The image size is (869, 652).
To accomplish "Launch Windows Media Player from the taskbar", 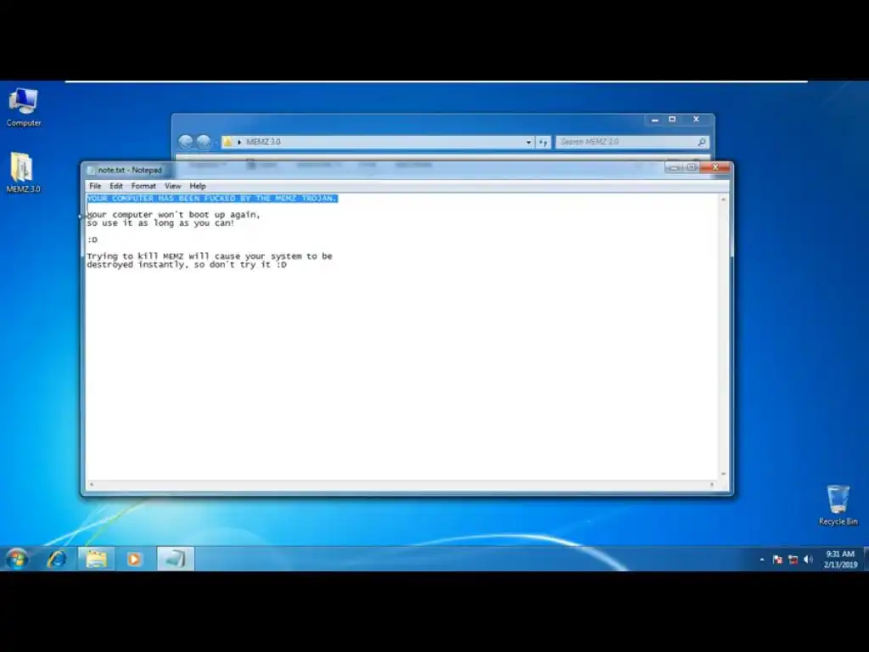I will click(x=134, y=559).
